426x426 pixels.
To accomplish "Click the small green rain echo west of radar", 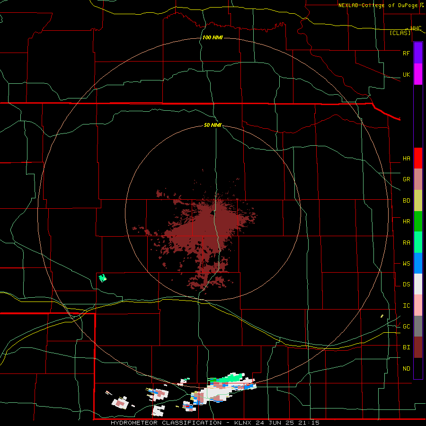I will pos(103,278).
